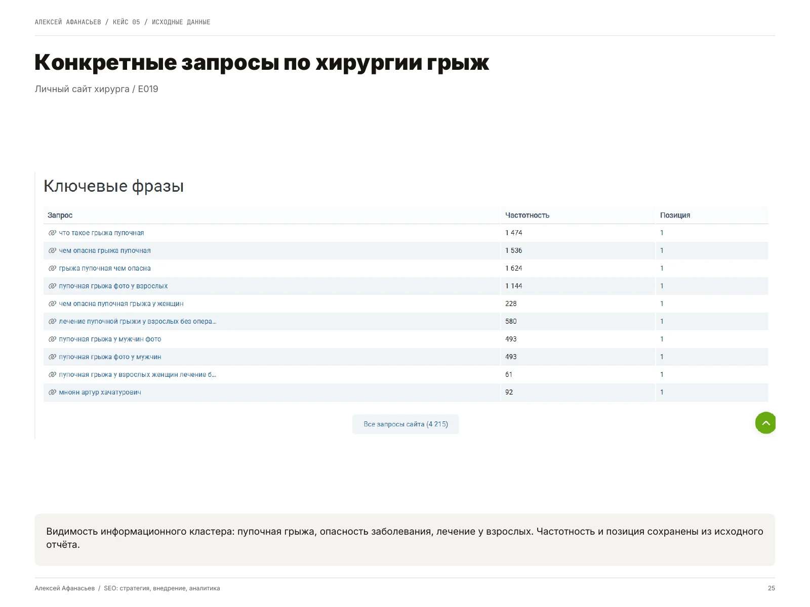This screenshot has height=607, width=810.
Task: Click position 1 in 'мноян артур хачатурович' row
Action: click(x=662, y=392)
